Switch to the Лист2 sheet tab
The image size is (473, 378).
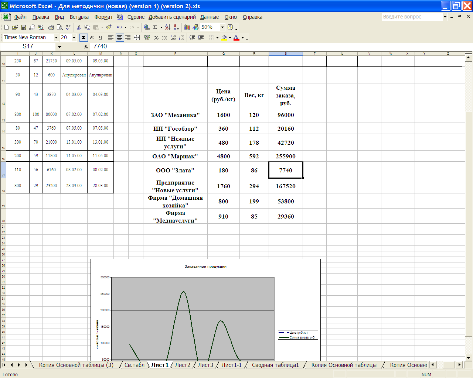[x=183, y=365]
